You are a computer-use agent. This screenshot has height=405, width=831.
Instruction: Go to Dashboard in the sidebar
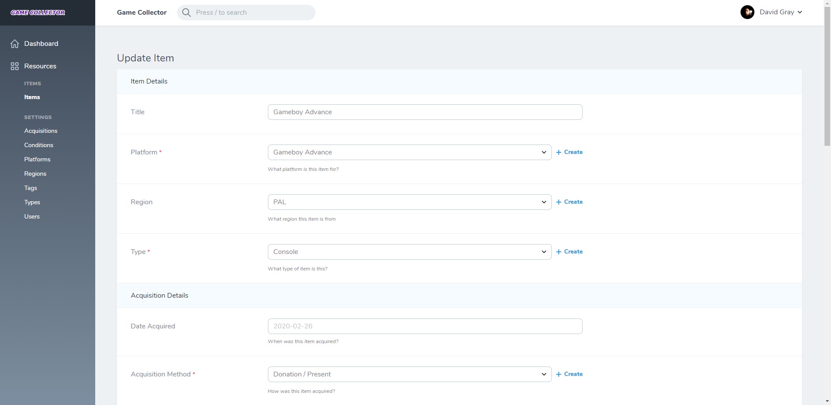41,44
